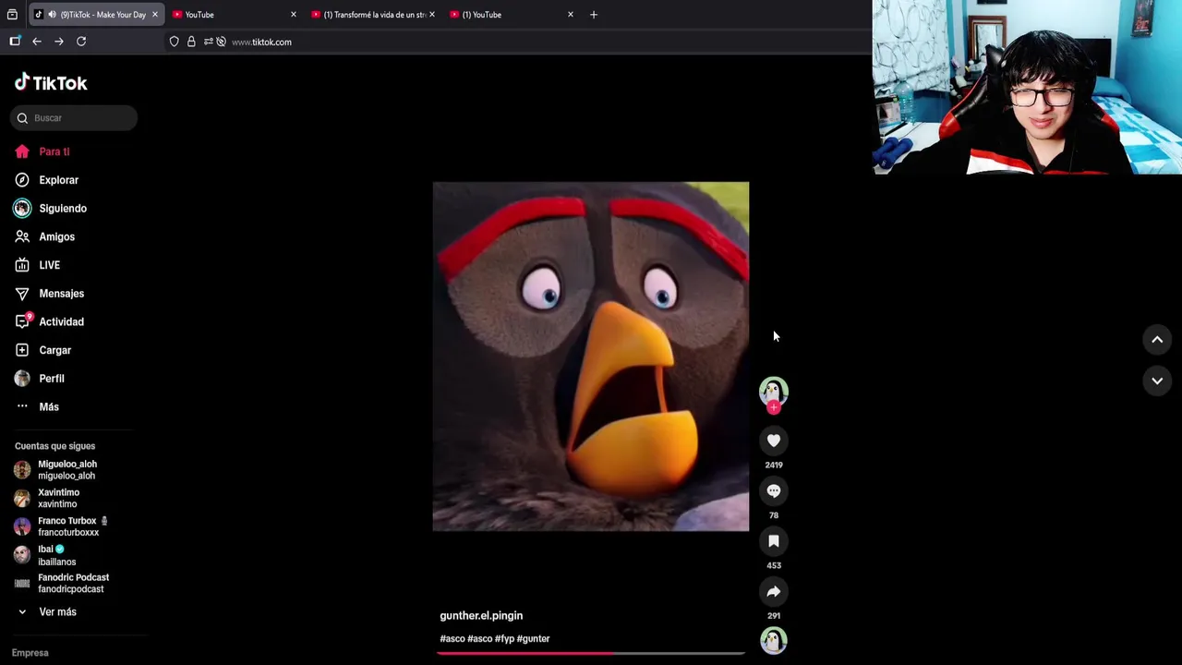Open gunther.el.pingin username link
Screen dimensions: 1182x665
click(481, 616)
